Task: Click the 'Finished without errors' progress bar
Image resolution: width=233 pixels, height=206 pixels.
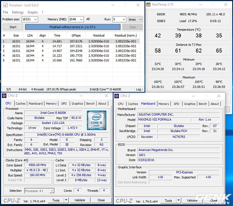Action: tap(72, 27)
